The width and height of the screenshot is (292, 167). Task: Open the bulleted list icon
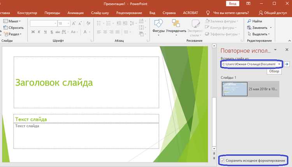[99, 23]
